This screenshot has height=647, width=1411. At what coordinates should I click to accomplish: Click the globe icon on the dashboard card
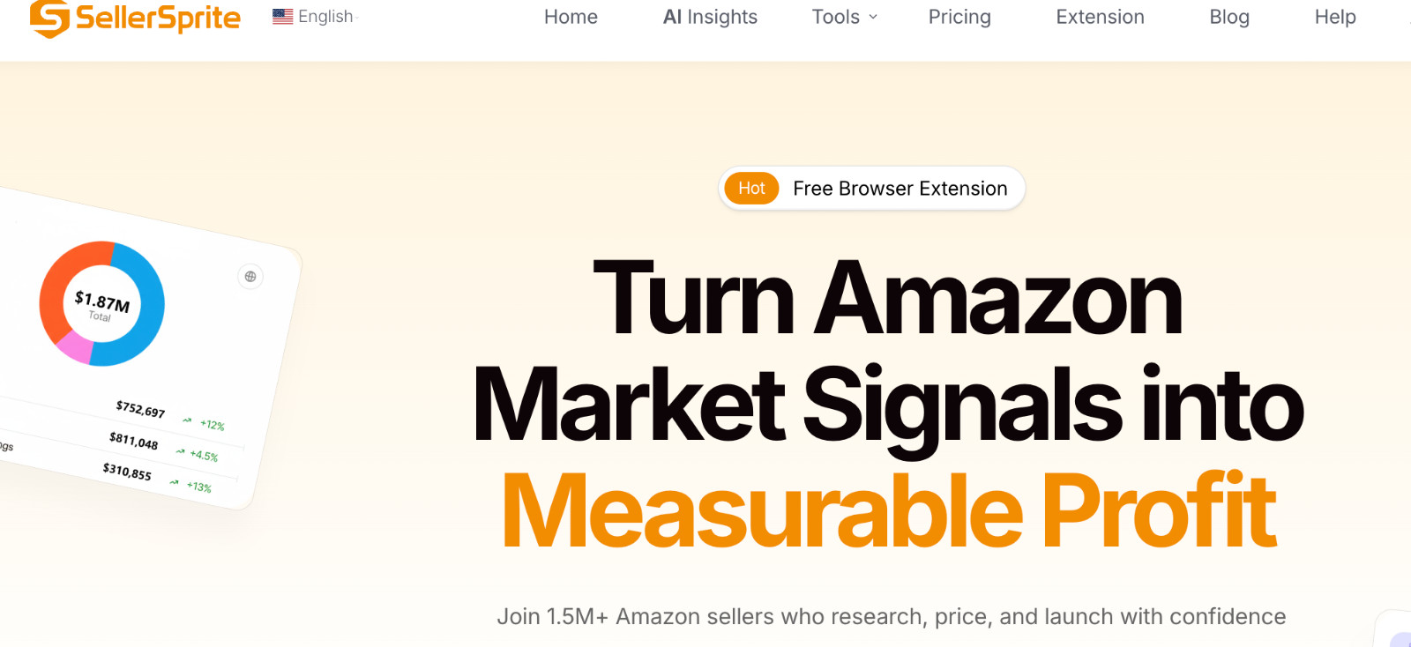(x=250, y=277)
